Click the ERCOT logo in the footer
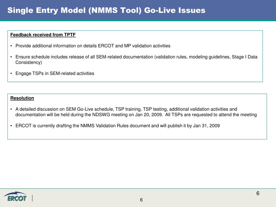276x207 pixels. 15,196
